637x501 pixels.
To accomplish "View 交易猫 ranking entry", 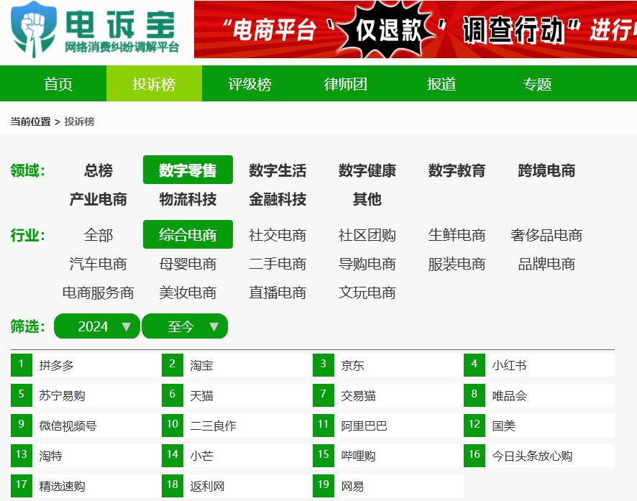I will point(388,395).
